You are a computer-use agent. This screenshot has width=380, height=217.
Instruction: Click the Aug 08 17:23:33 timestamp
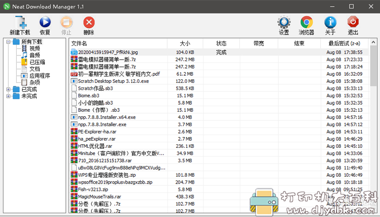tap(344, 59)
